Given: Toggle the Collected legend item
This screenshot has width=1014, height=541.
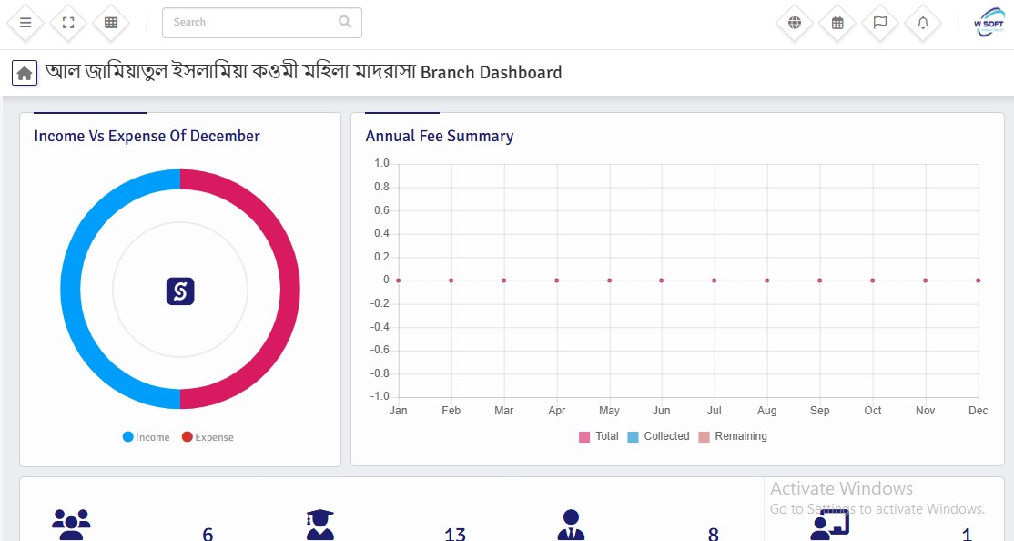Looking at the screenshot, I should coord(658,436).
